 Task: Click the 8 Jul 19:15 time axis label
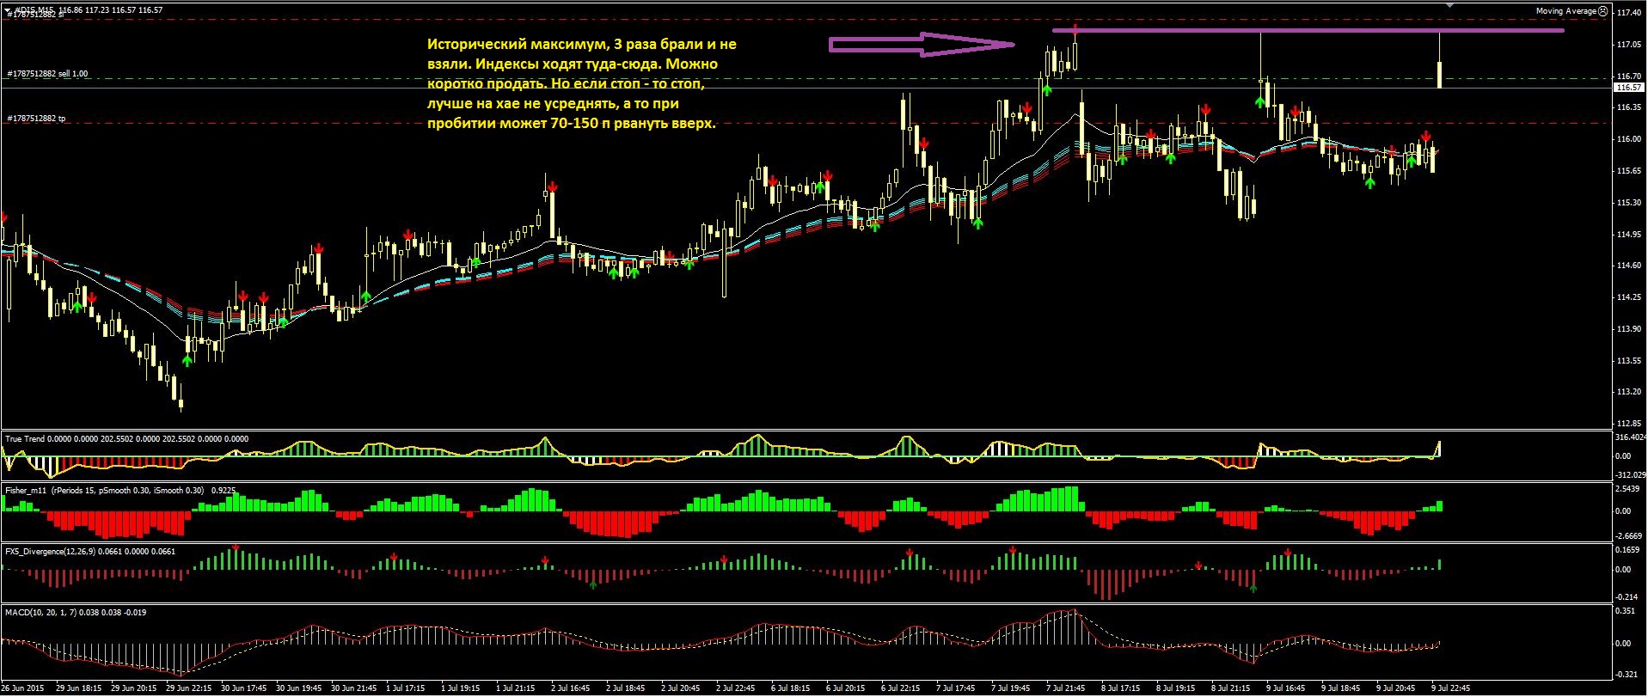[x=1175, y=688]
